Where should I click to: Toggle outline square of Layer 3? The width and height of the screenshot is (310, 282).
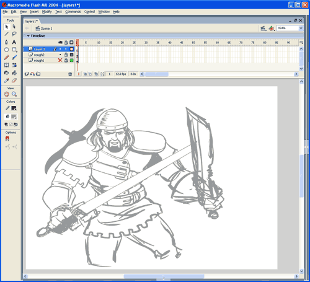pos(72,49)
